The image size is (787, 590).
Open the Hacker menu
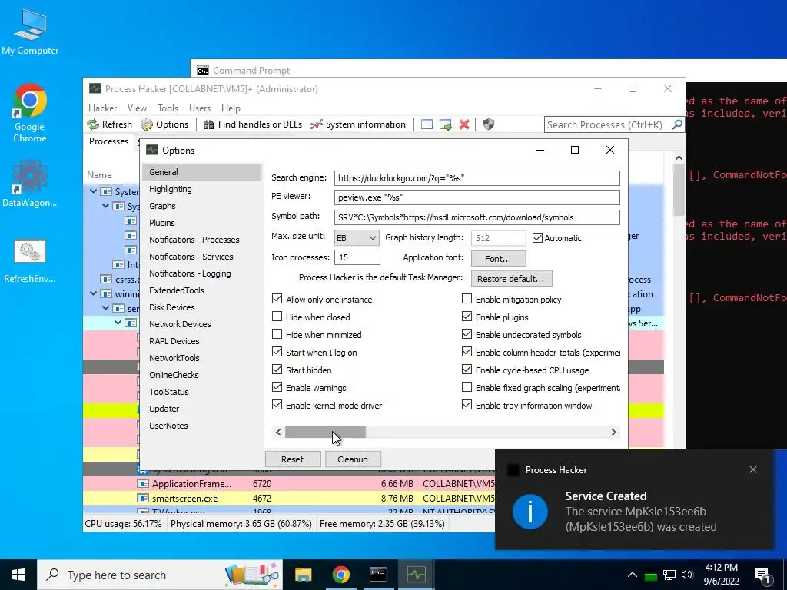102,108
